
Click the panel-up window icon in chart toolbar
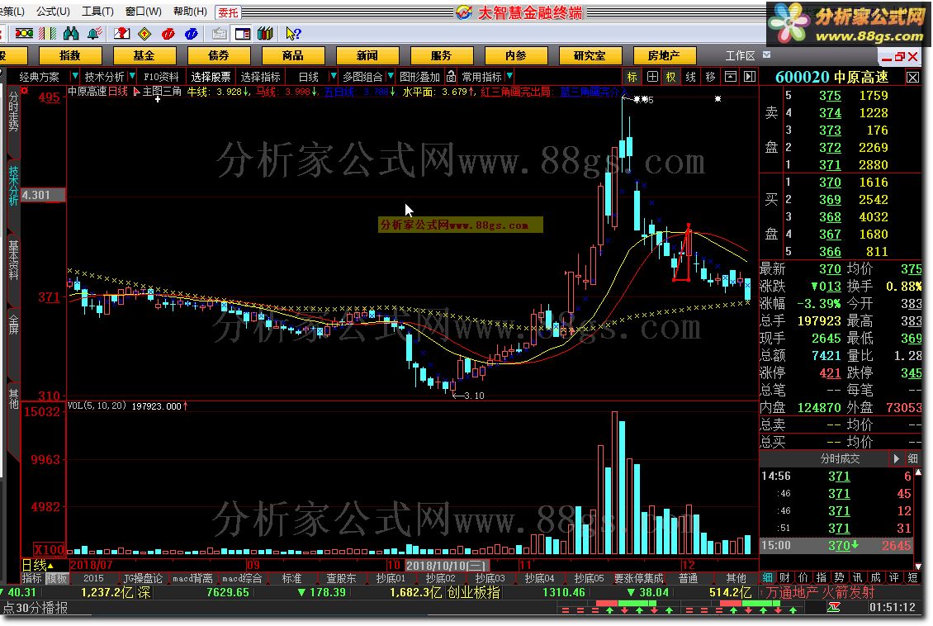pyautogui.click(x=730, y=77)
